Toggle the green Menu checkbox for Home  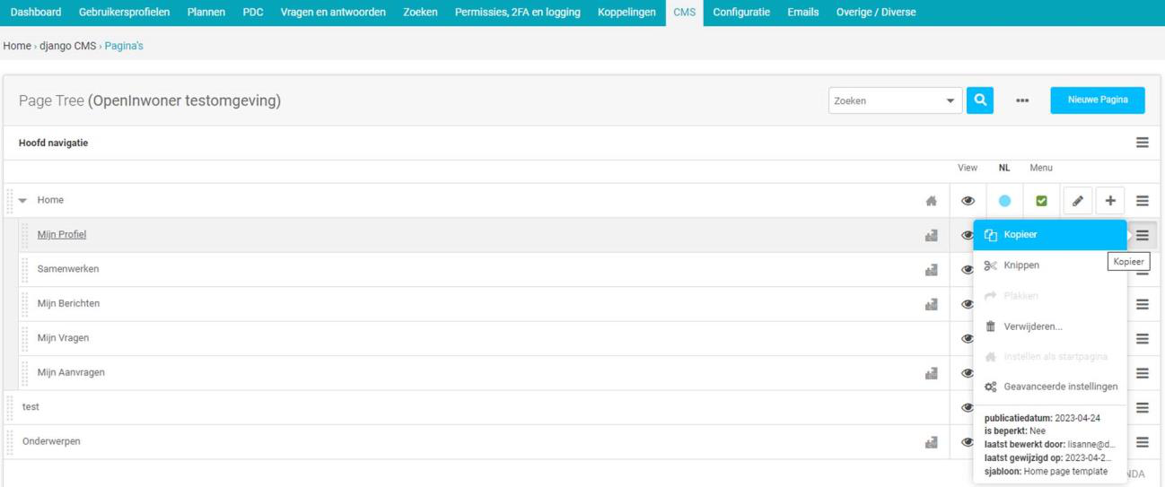[1041, 201]
